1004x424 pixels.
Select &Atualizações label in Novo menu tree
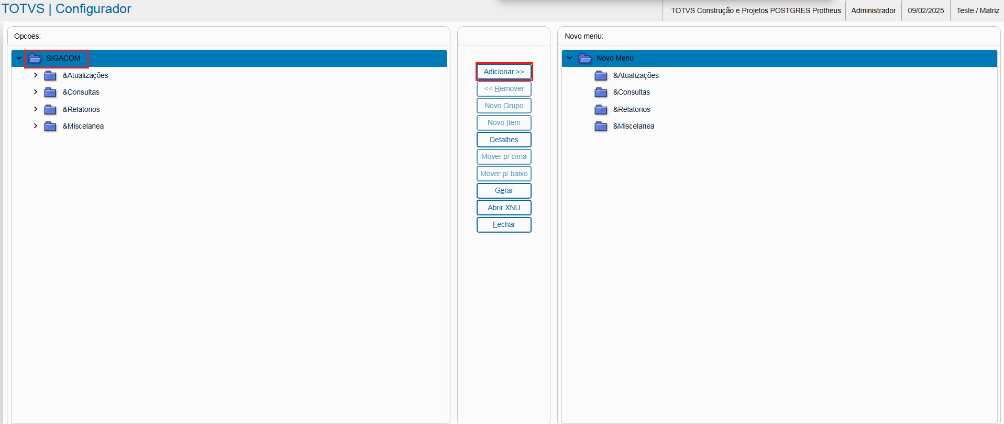[636, 75]
